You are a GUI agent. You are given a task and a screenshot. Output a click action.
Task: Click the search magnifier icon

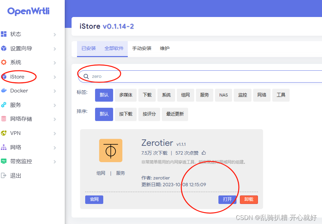[86, 76]
